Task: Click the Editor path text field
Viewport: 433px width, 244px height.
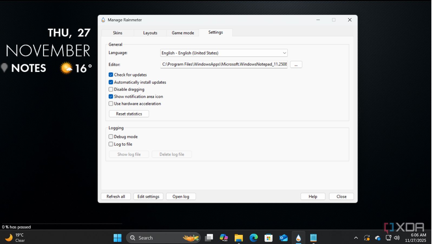Action: (224, 64)
